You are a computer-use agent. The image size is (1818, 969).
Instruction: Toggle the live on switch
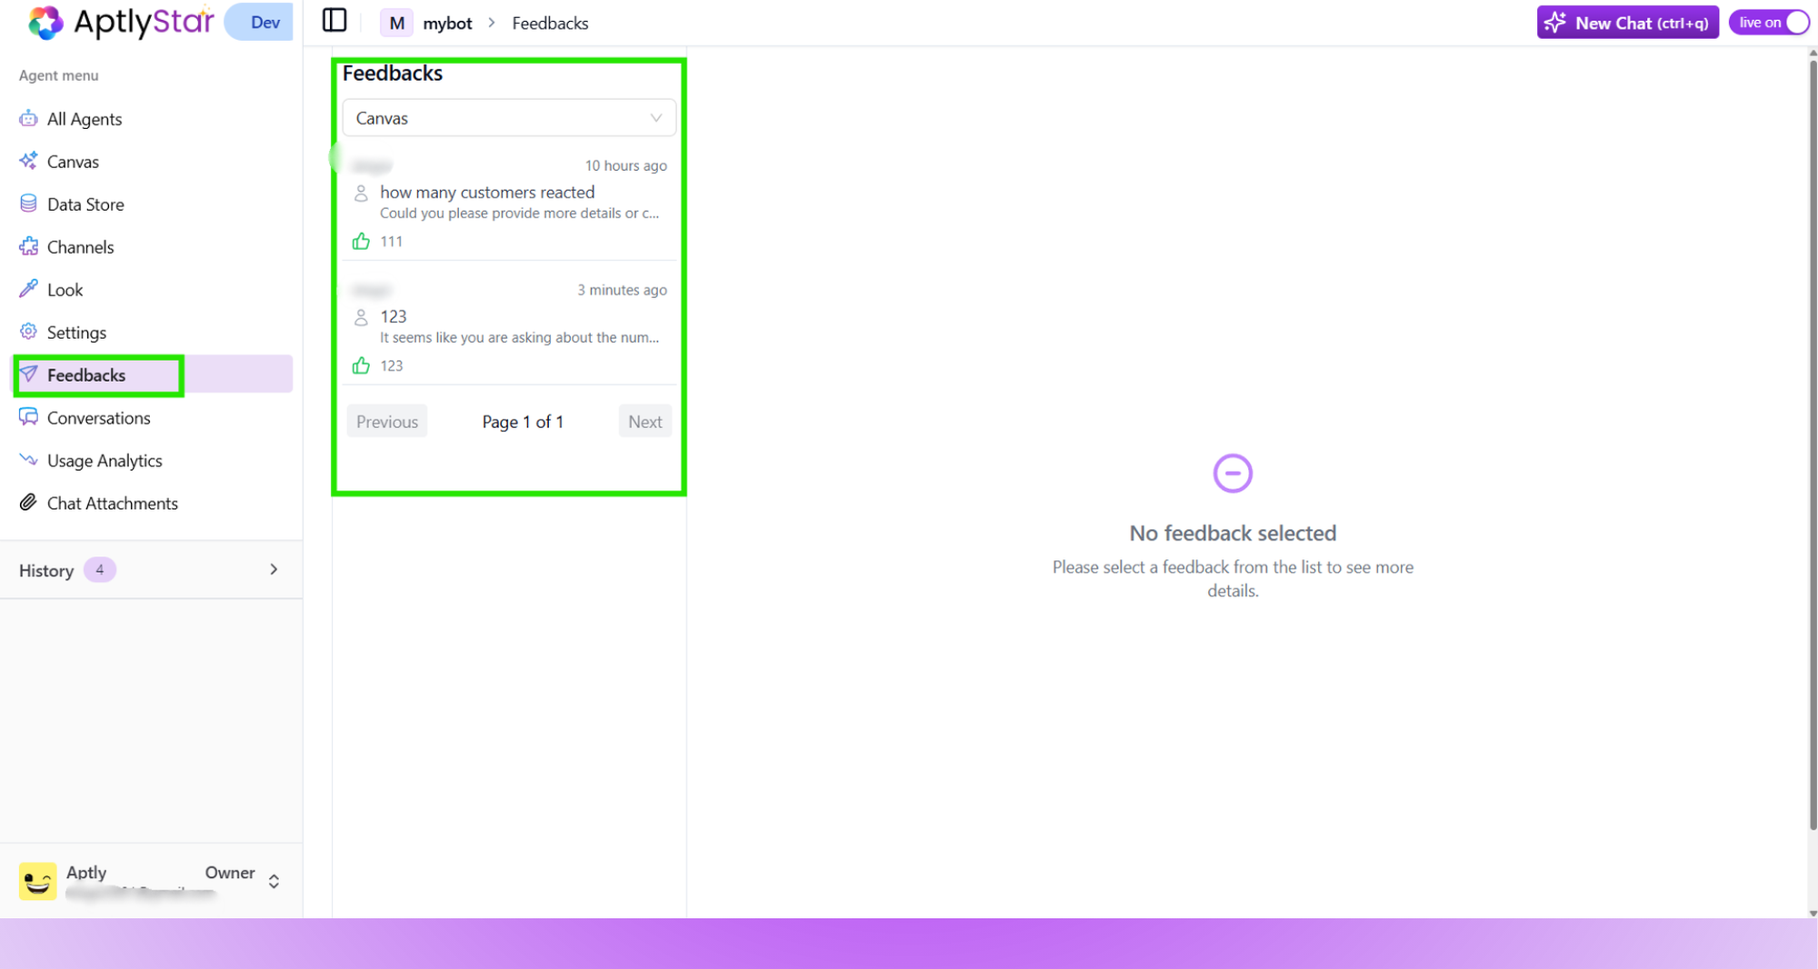click(x=1795, y=22)
